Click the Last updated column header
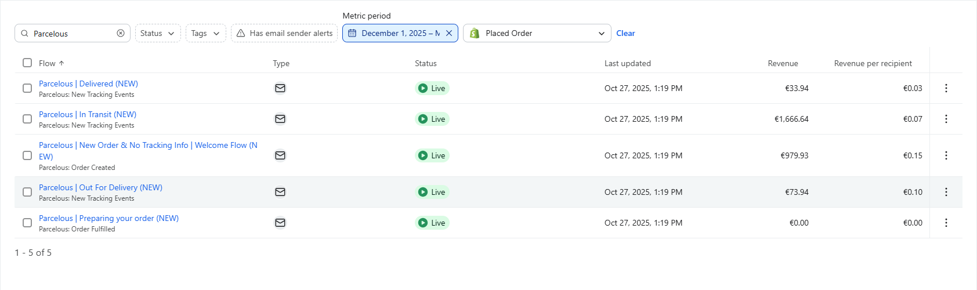977x290 pixels. (x=628, y=63)
